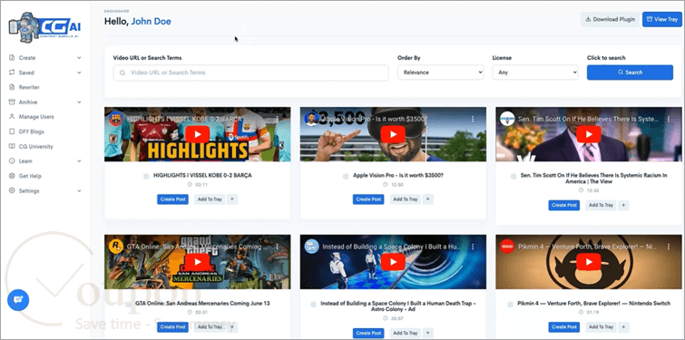Viewport: 685px width, 340px height.
Task: Create Post for Vissel Kobe highlights
Action: pyautogui.click(x=172, y=199)
